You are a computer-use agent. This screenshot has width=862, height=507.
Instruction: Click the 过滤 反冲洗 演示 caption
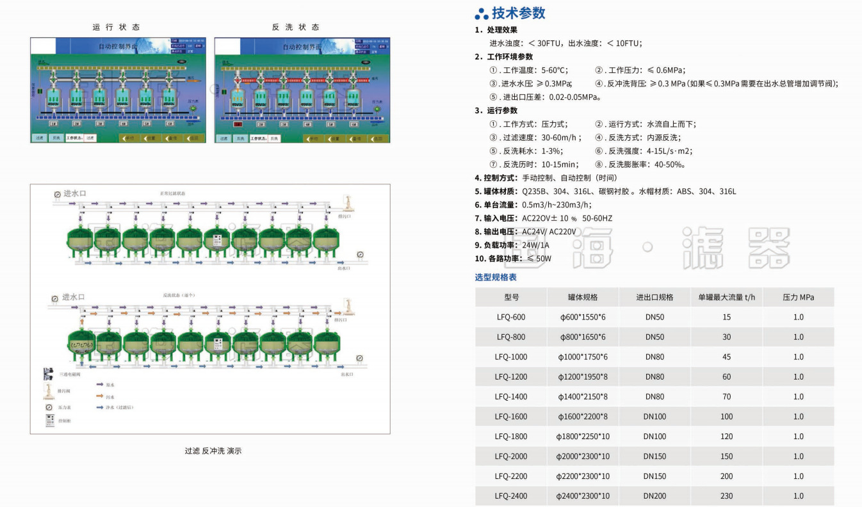coord(213,451)
